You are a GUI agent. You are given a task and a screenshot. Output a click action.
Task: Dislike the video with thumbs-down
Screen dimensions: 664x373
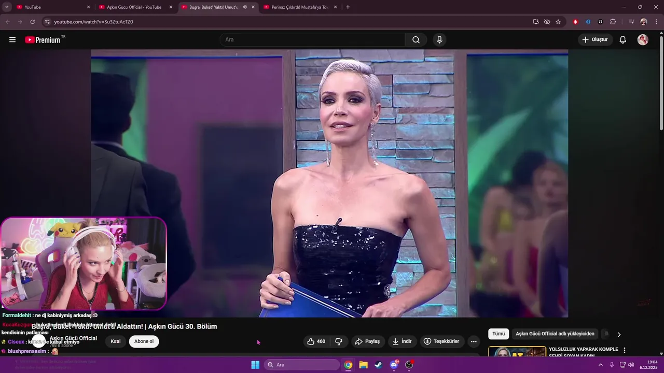339,341
